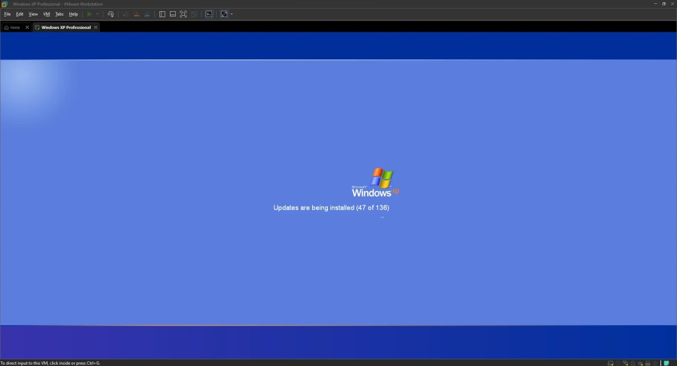Take a snapshot of this virtual machine
Image resolution: width=677 pixels, height=366 pixels.
point(126,15)
